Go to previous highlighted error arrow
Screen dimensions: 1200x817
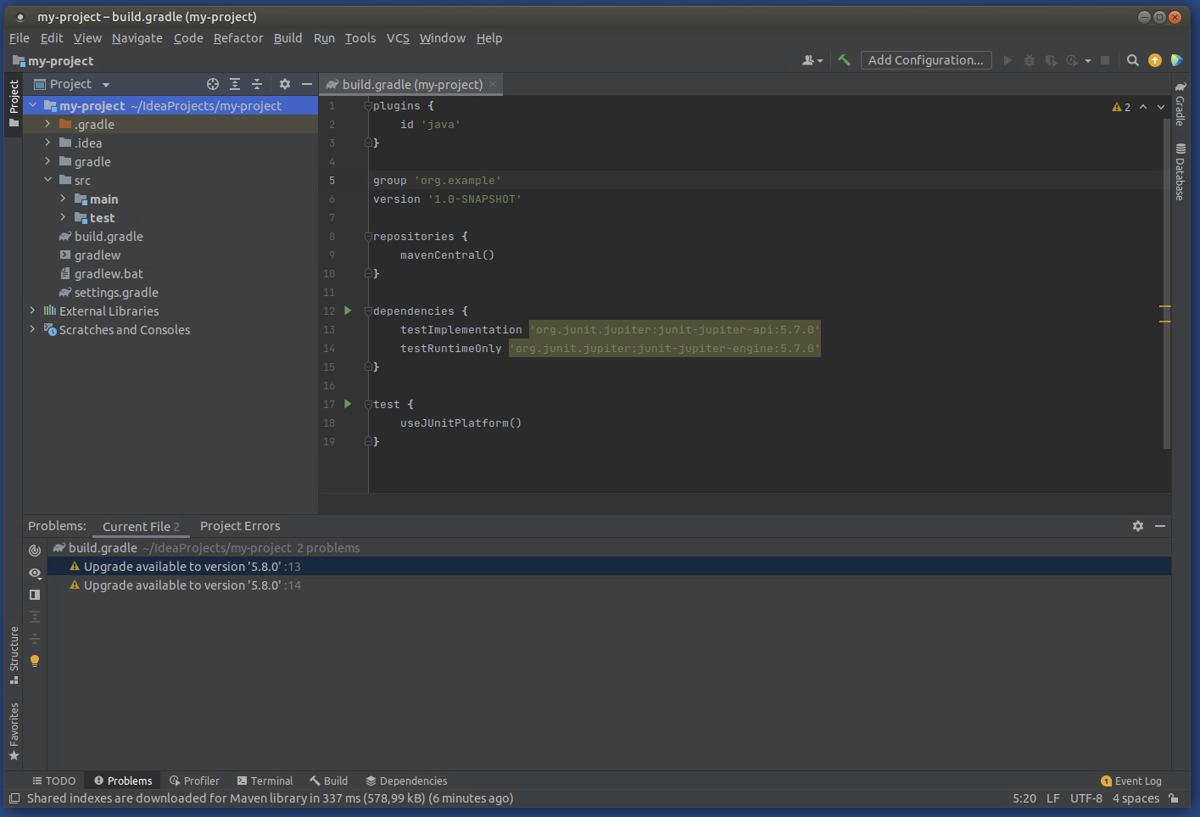pos(1143,107)
